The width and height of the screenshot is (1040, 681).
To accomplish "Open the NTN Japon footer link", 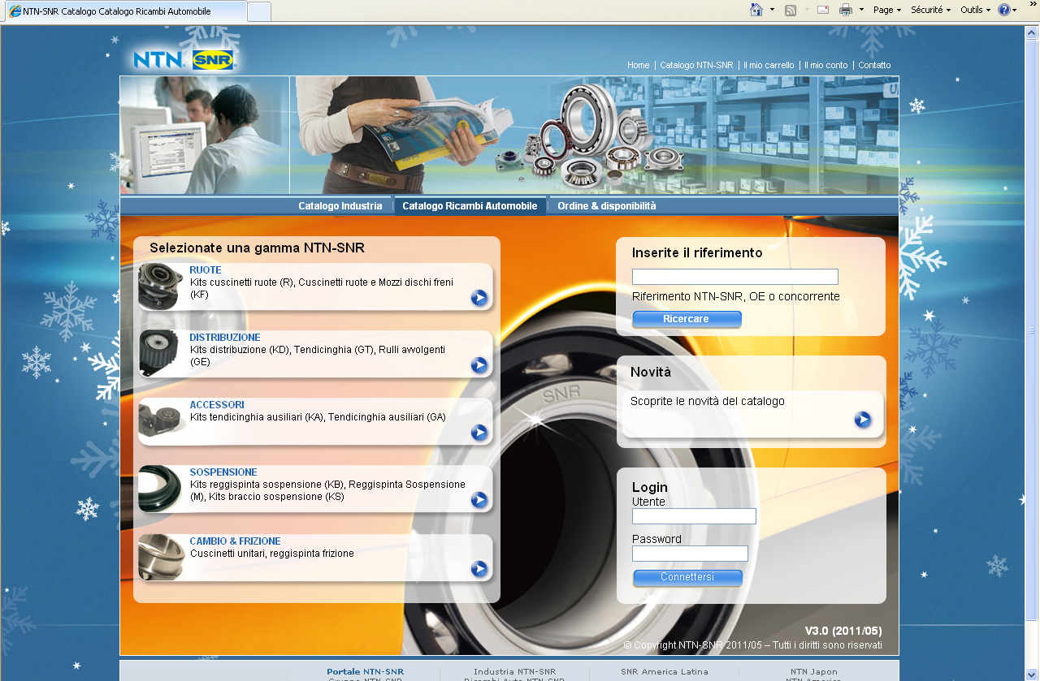I will [814, 672].
